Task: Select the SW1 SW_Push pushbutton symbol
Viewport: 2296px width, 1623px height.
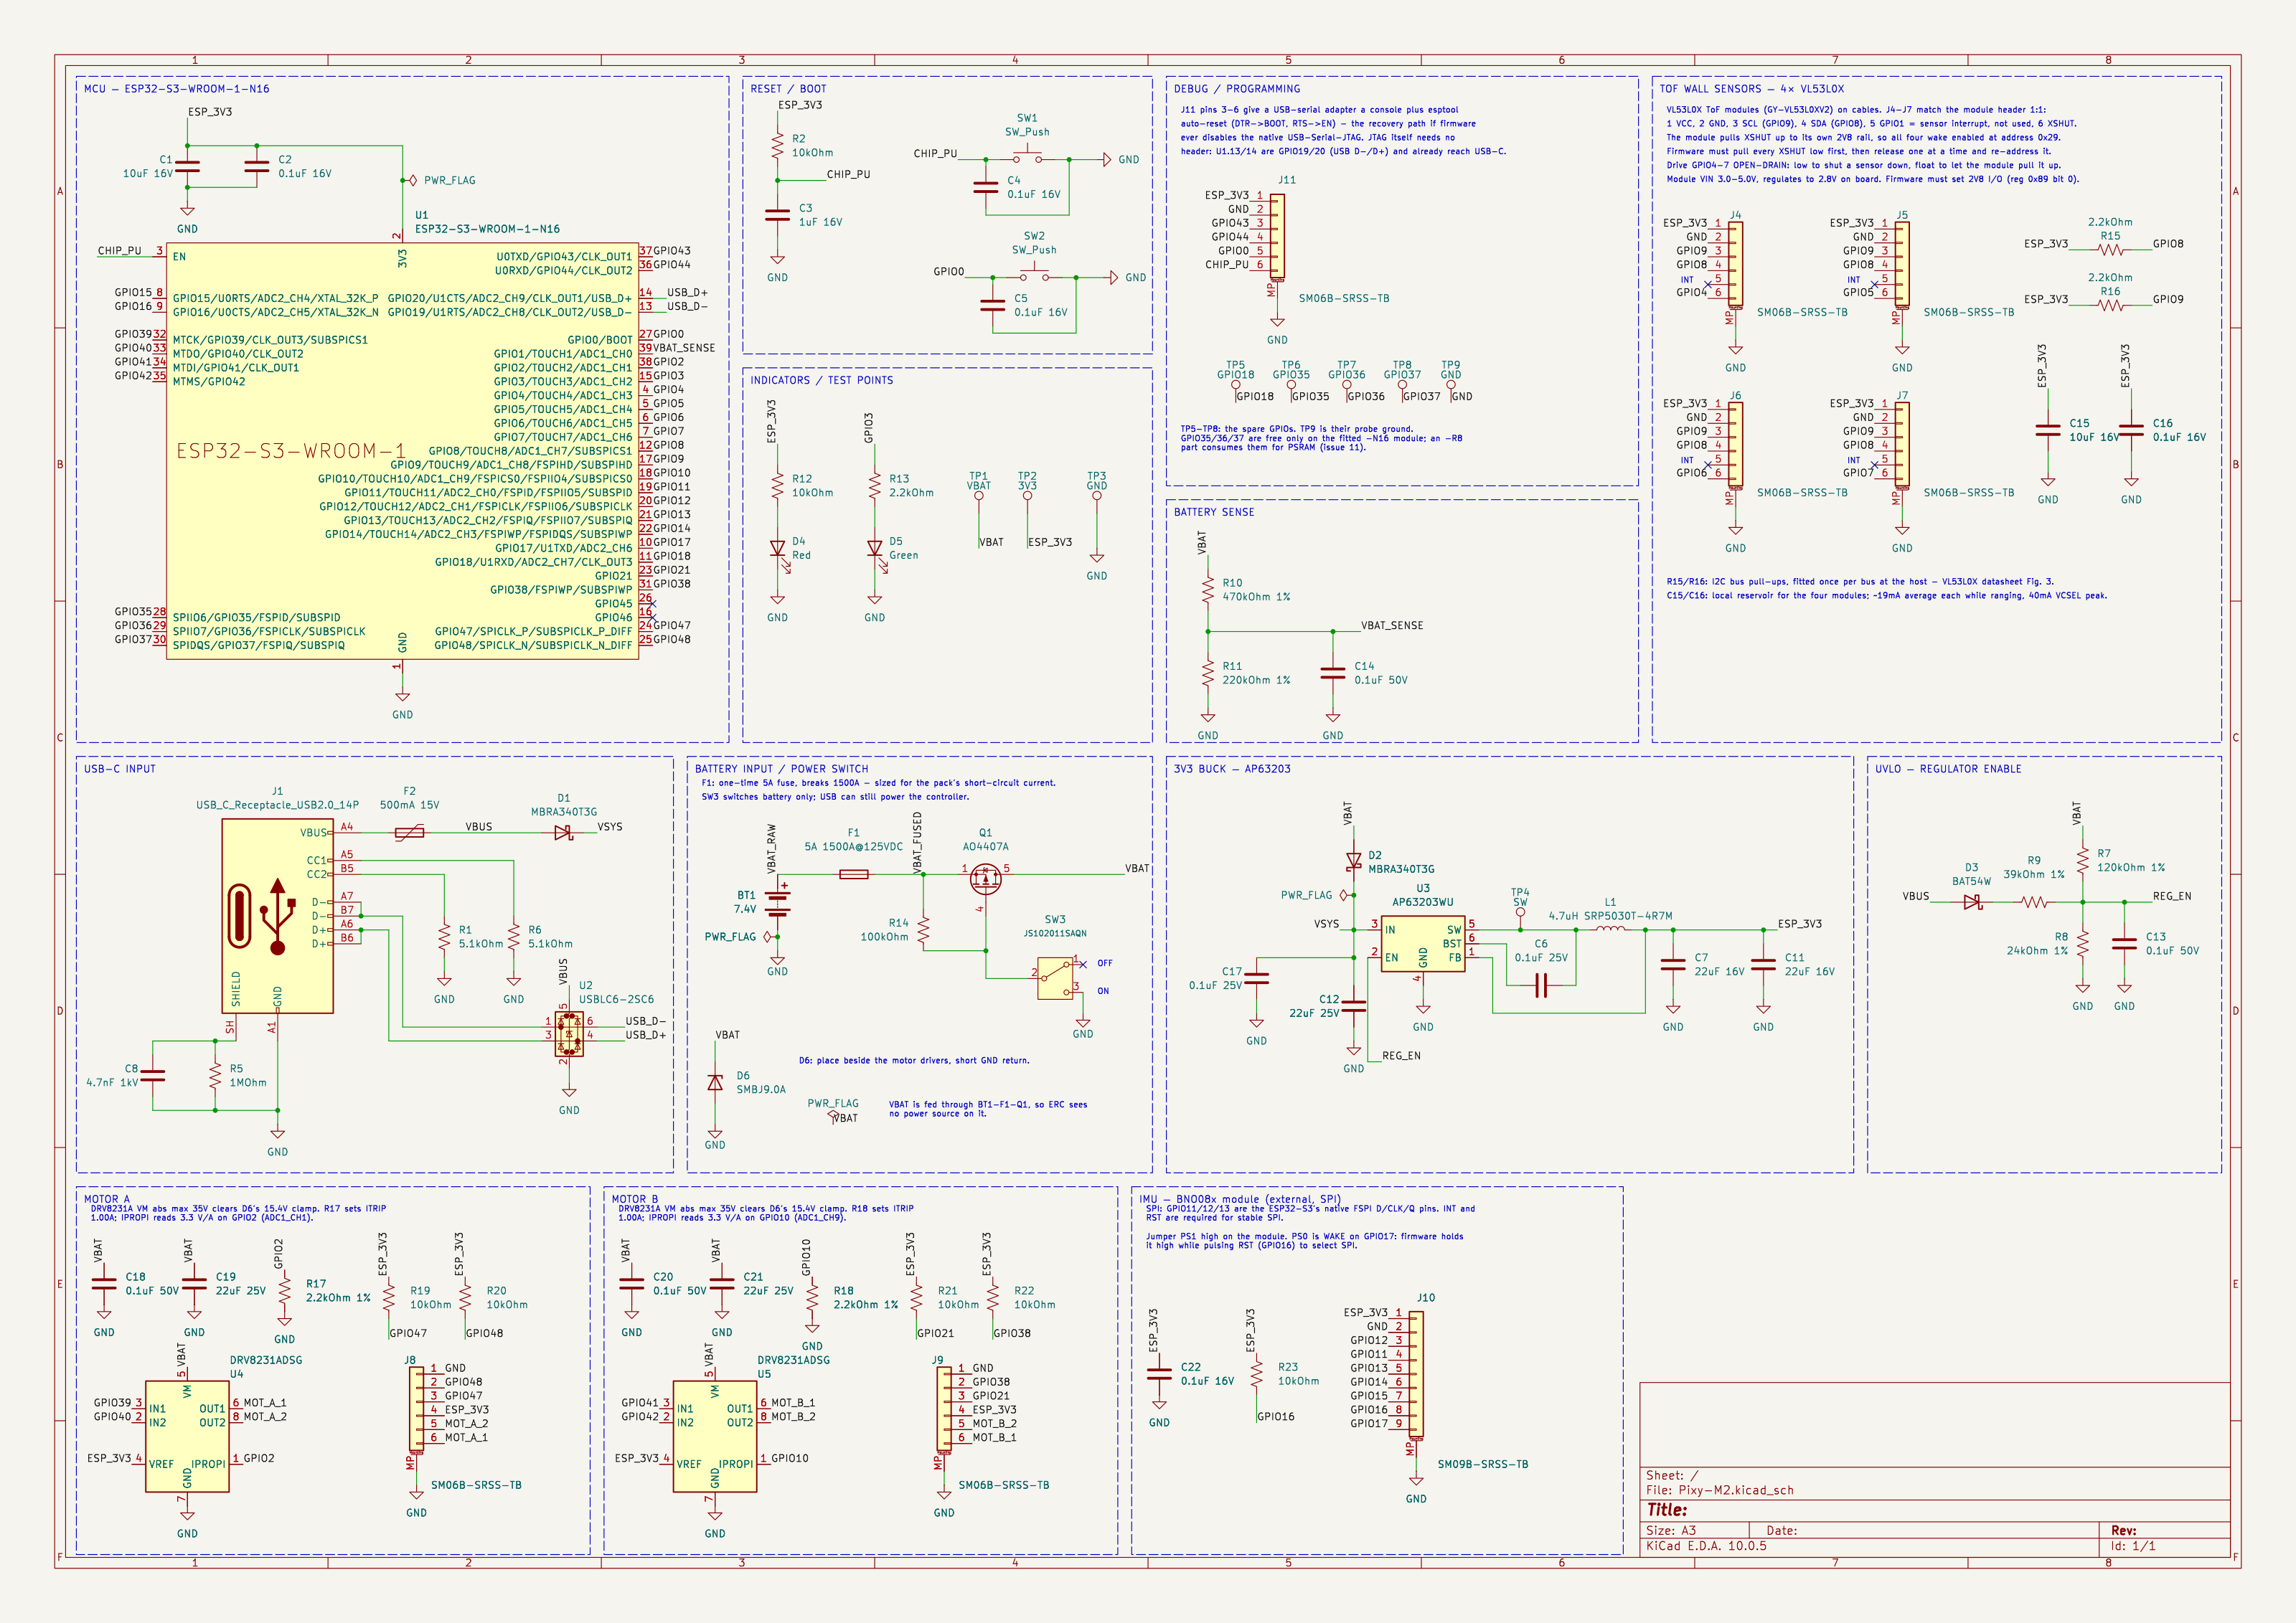Action: pyautogui.click(x=1027, y=157)
